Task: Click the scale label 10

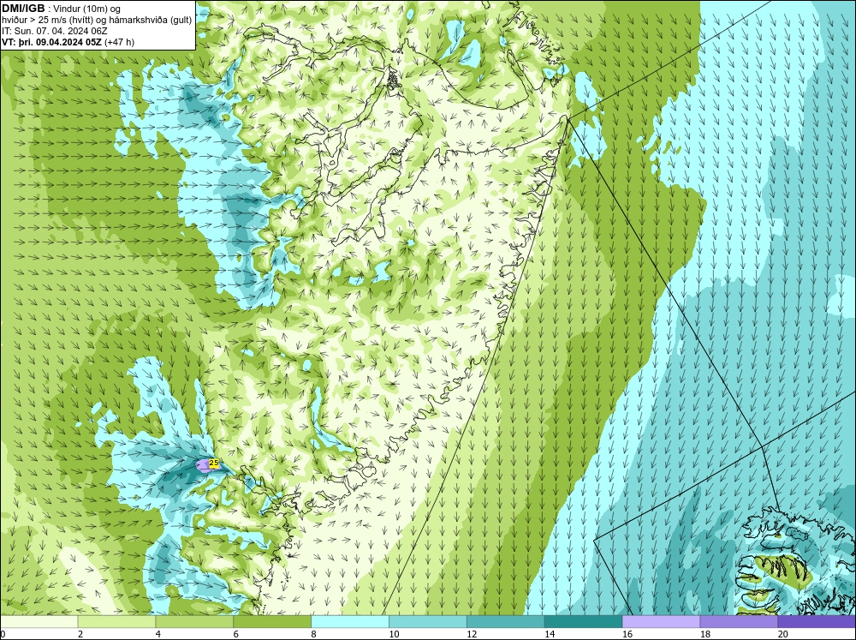Action: (394, 634)
